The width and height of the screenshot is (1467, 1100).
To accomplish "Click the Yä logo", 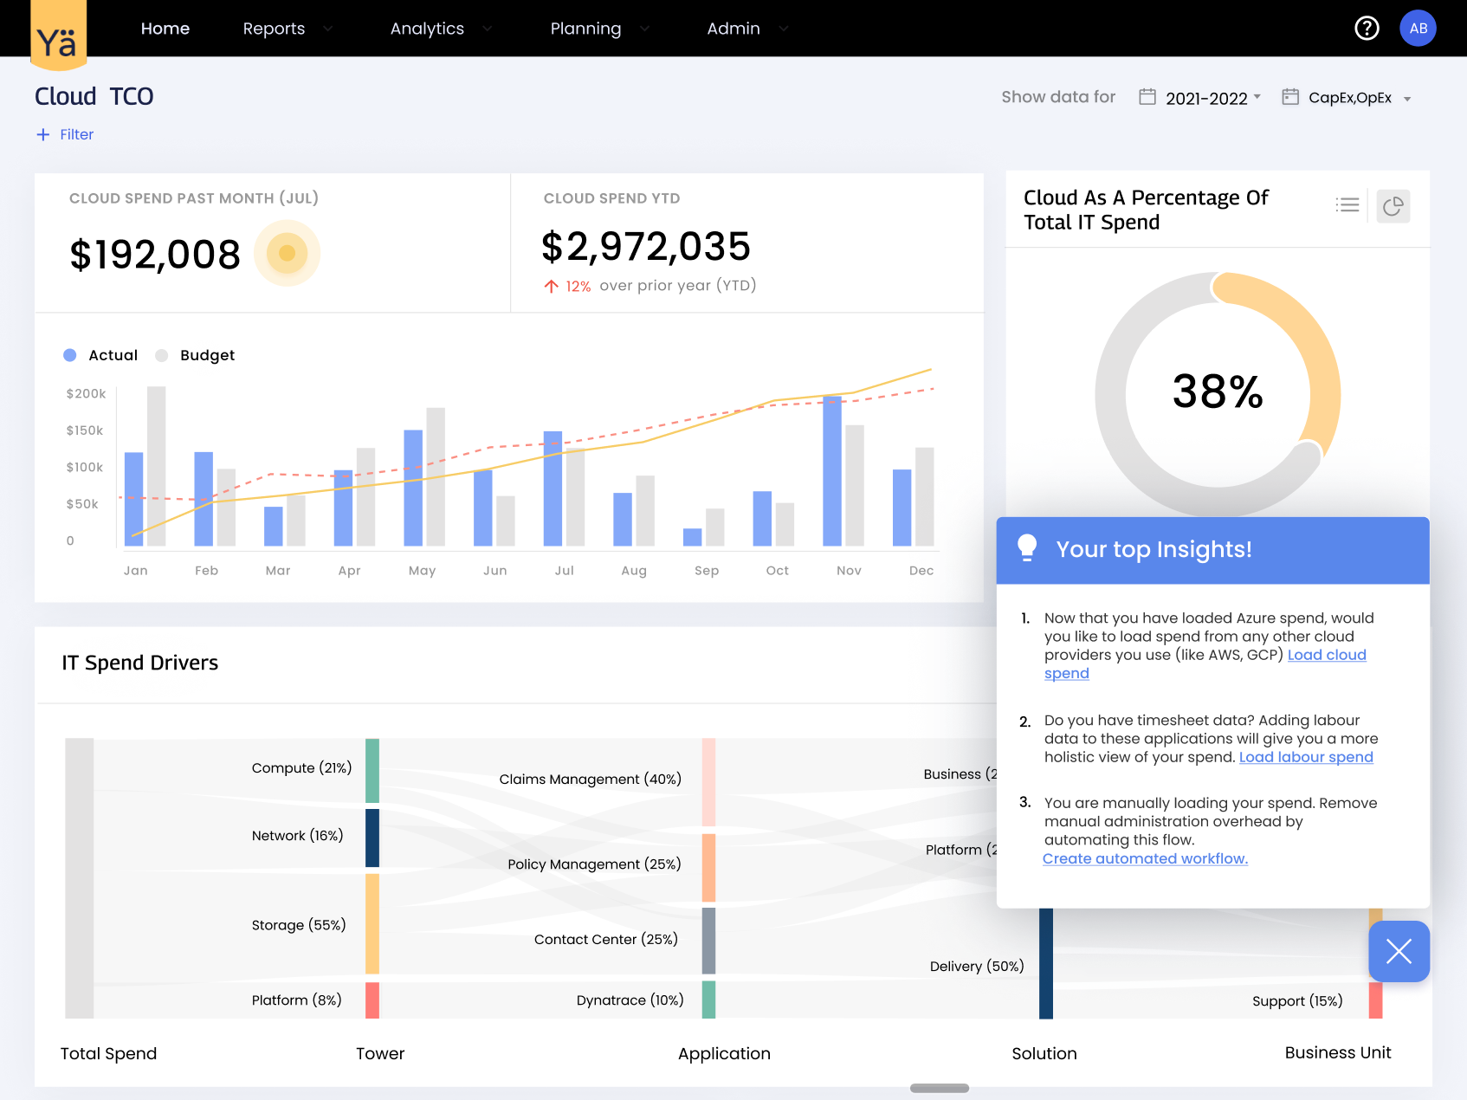I will click(x=58, y=36).
